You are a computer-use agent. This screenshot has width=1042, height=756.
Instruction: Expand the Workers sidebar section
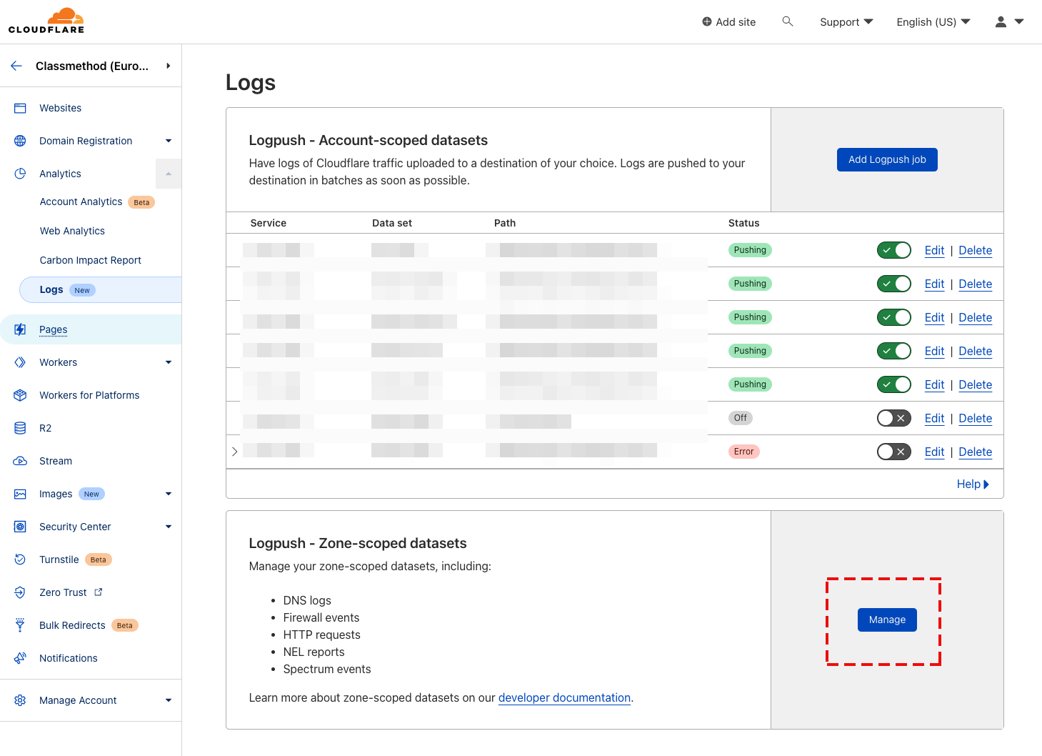pos(169,362)
